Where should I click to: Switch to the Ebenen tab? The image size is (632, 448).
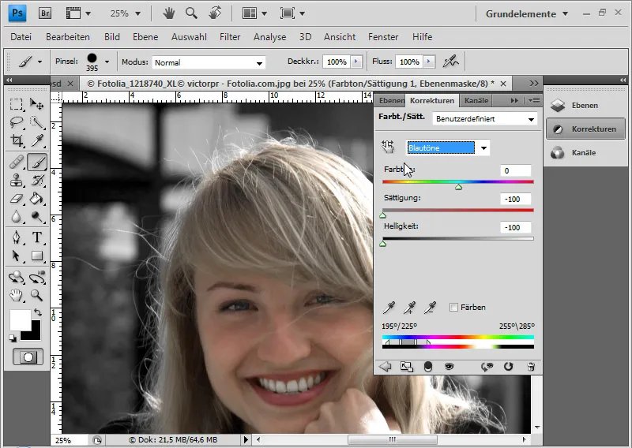tap(390, 101)
